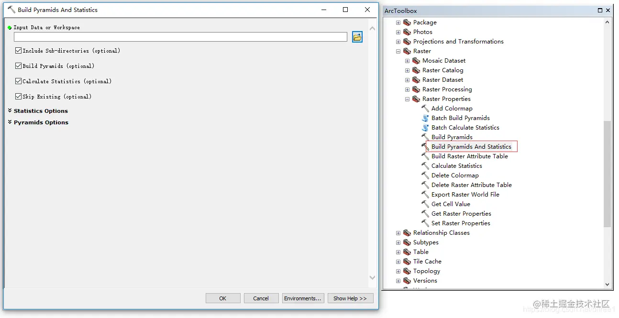Click the Get Cell Value hammer icon

pos(425,204)
